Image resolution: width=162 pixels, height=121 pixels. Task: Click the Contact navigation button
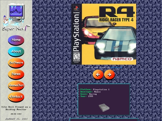[x=16, y=97]
